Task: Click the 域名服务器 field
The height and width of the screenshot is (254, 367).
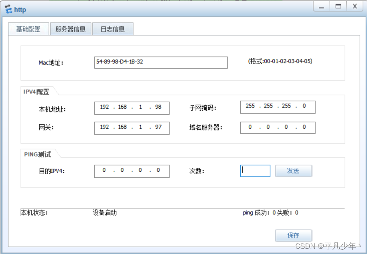Action: (x=278, y=128)
